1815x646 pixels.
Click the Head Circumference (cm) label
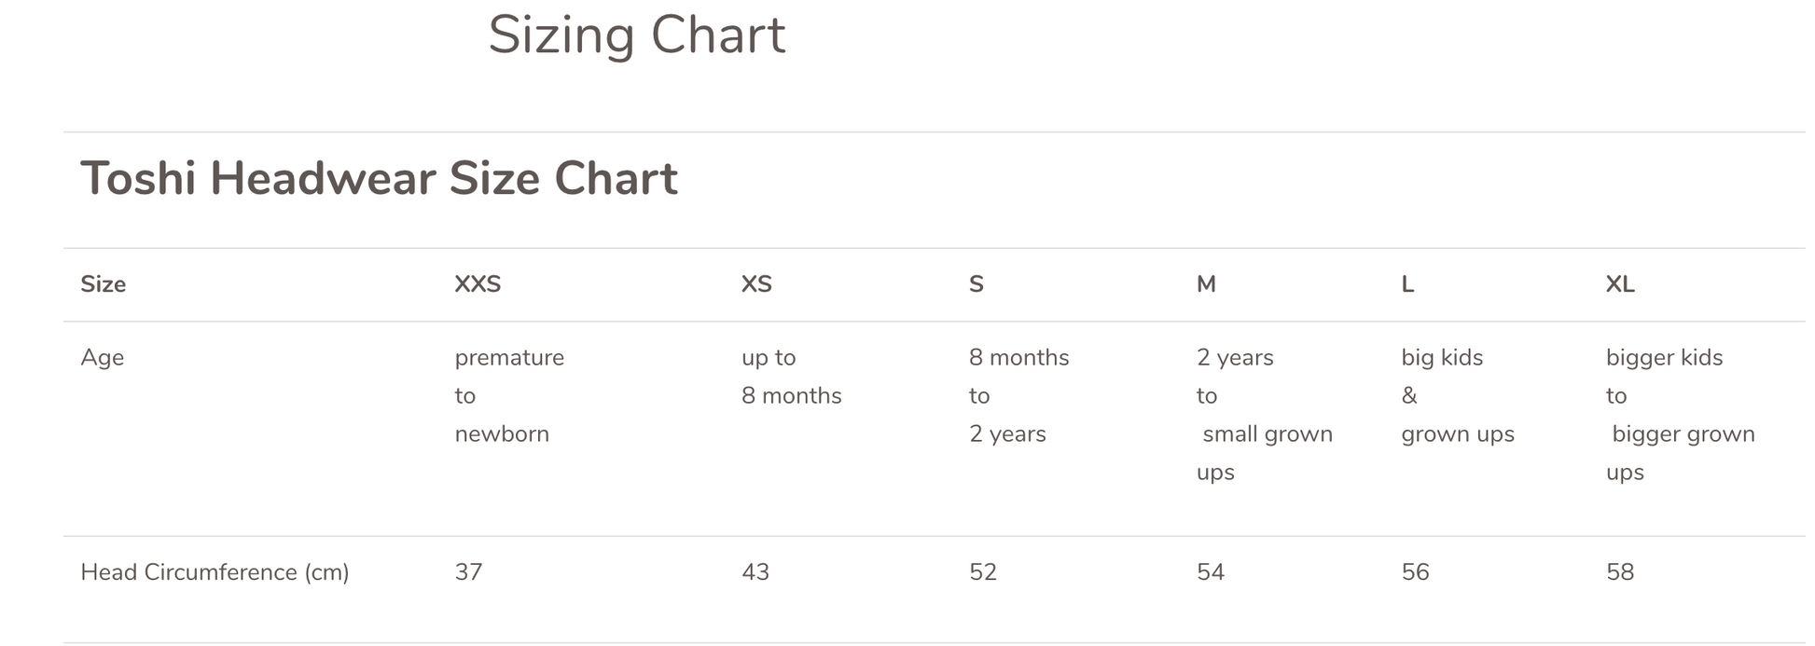point(215,572)
